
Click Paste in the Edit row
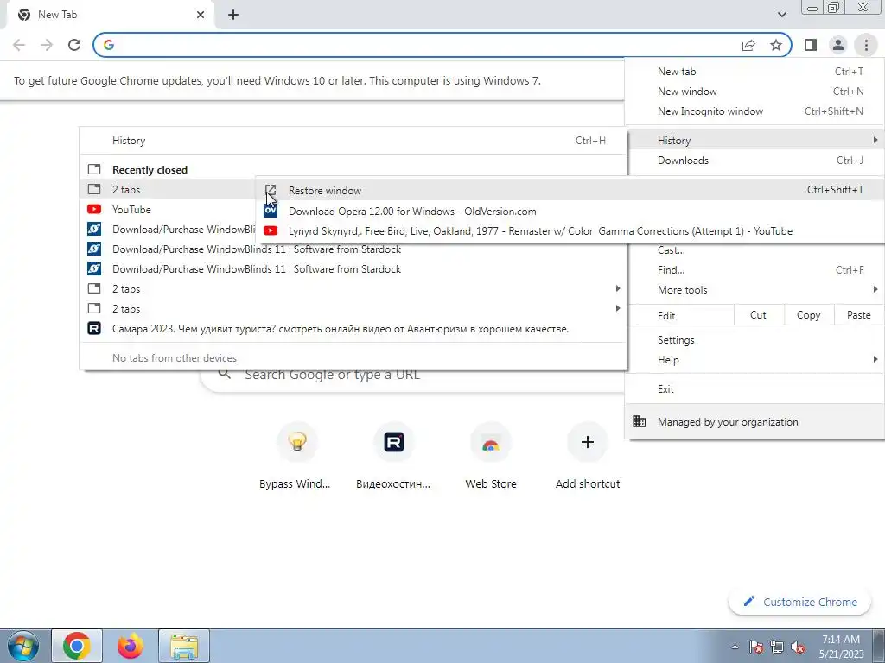coord(858,315)
